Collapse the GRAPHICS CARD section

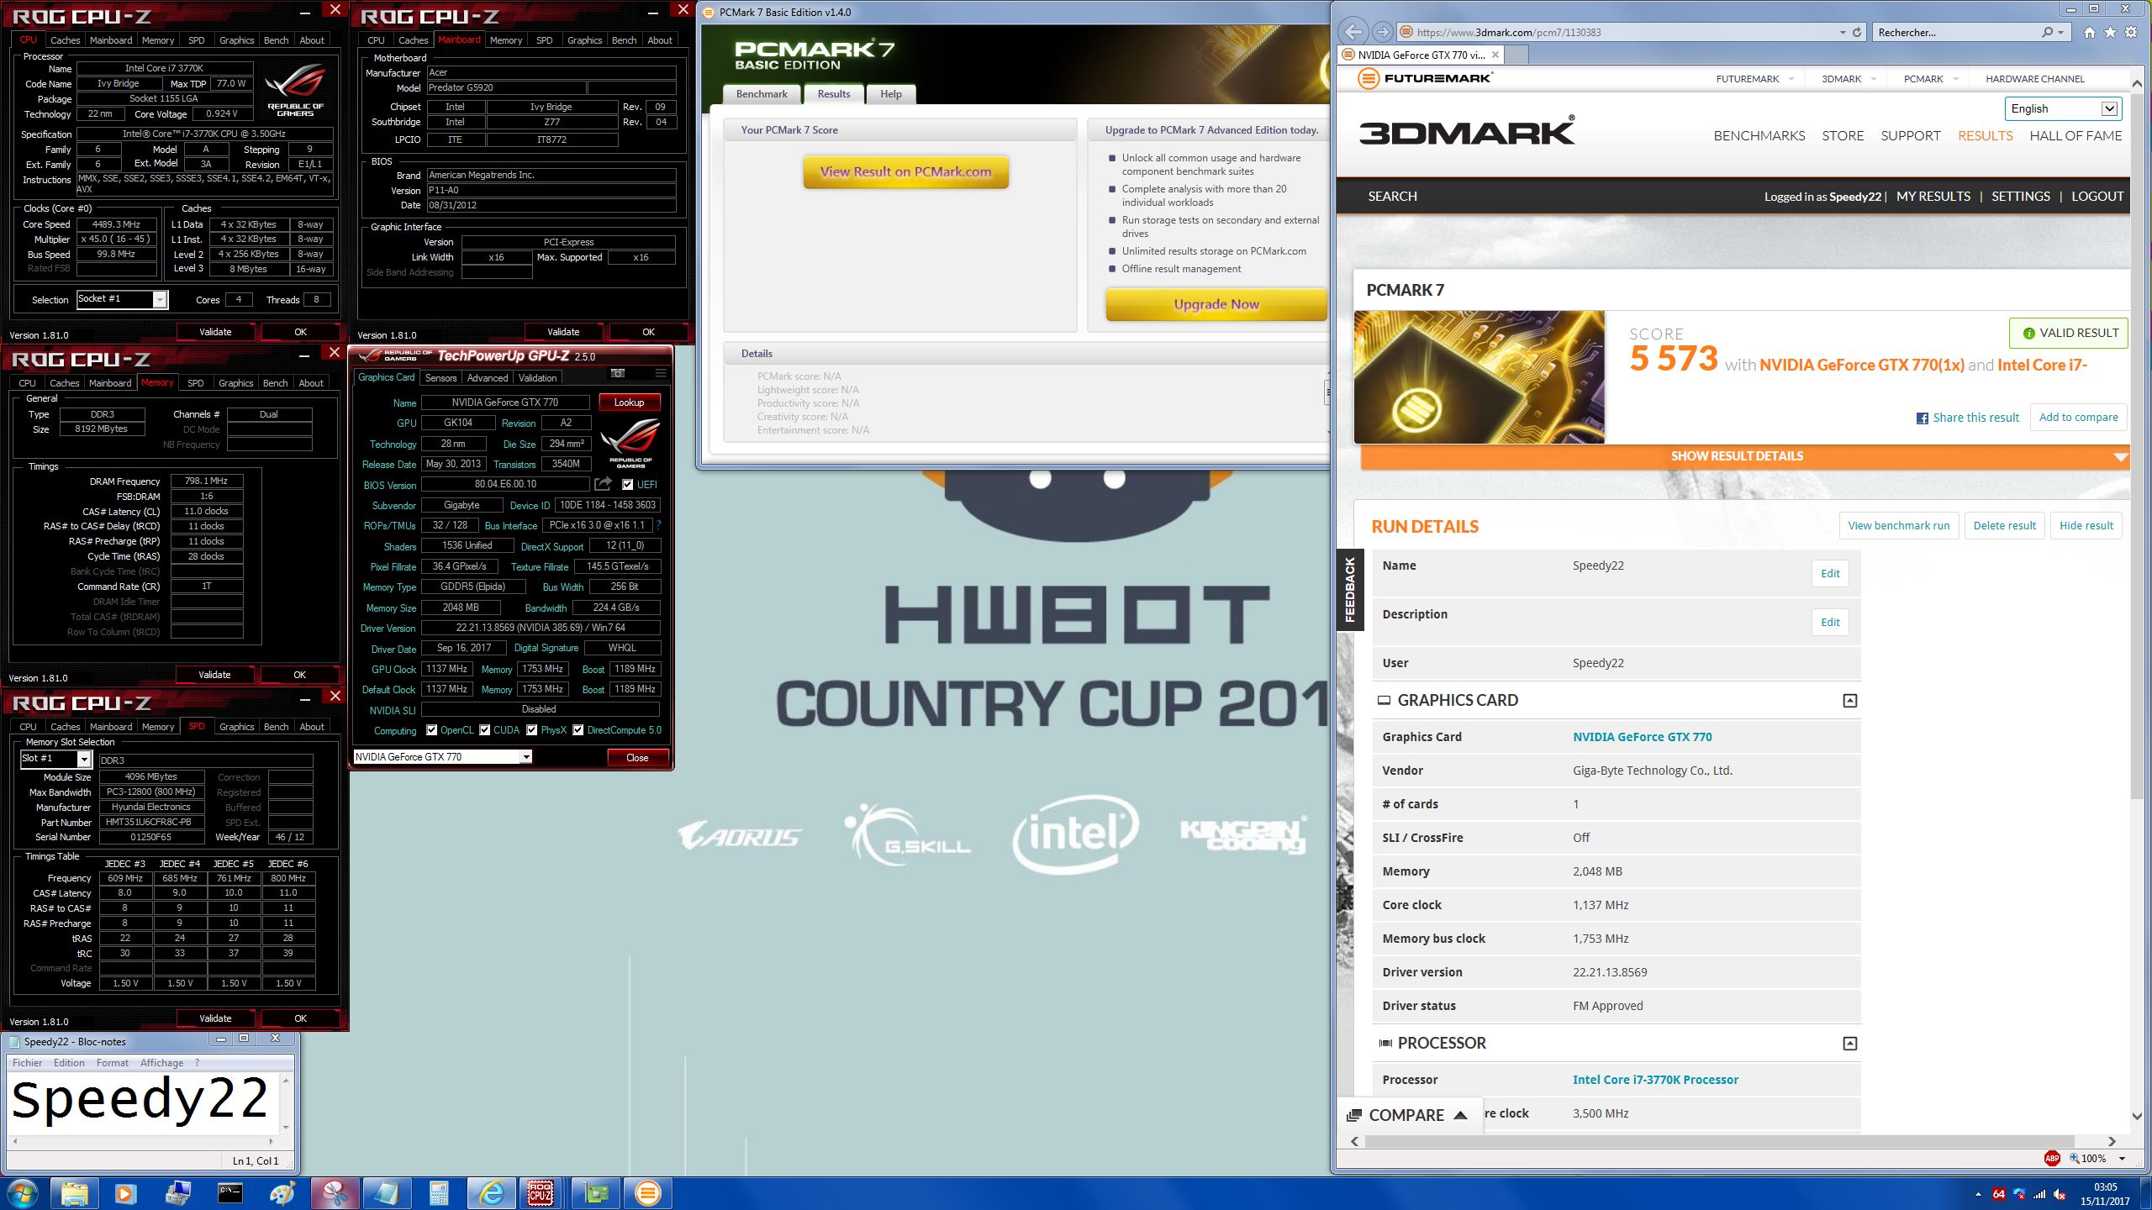coord(1849,701)
